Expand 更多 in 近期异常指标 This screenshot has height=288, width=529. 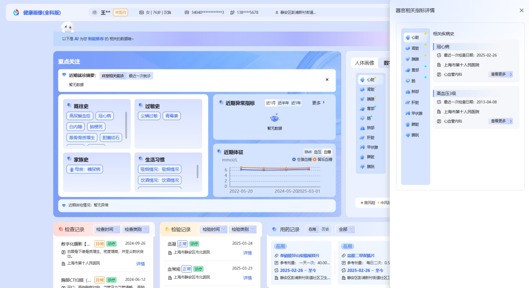(x=318, y=103)
